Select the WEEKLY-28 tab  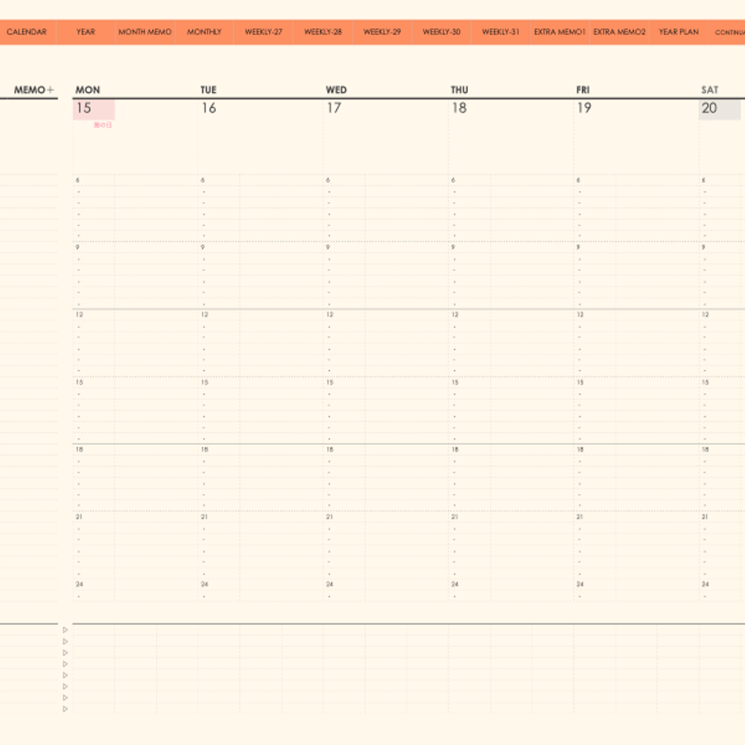coord(323,32)
